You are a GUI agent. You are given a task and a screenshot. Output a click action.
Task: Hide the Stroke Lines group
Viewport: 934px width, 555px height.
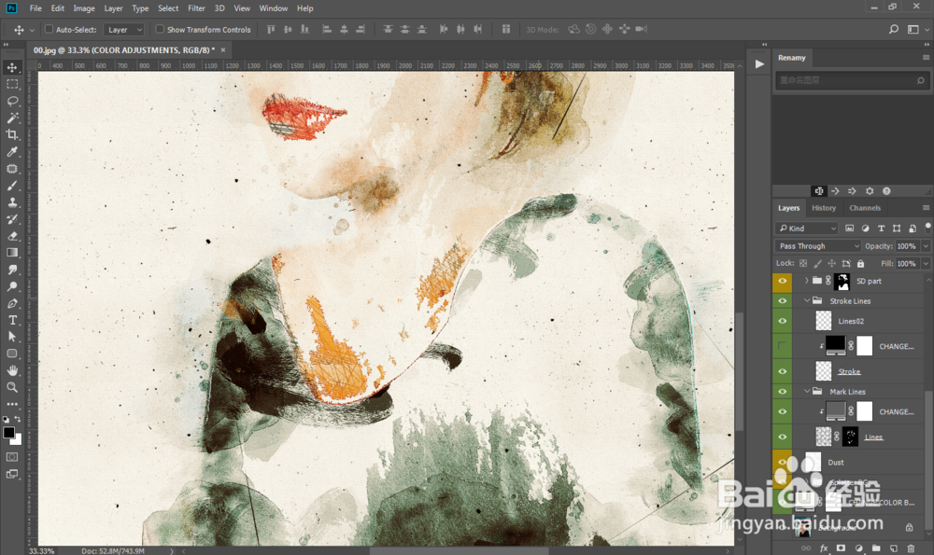point(782,301)
